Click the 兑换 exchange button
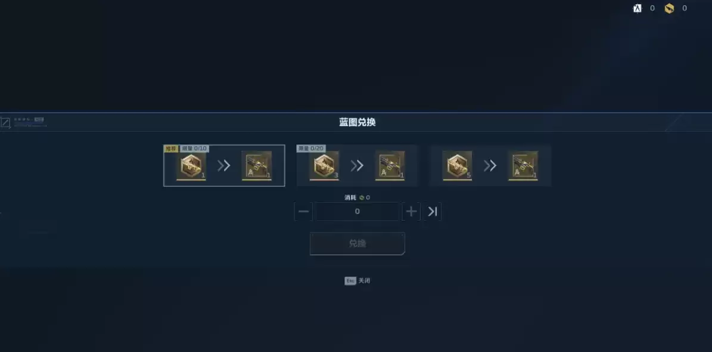 coord(357,244)
